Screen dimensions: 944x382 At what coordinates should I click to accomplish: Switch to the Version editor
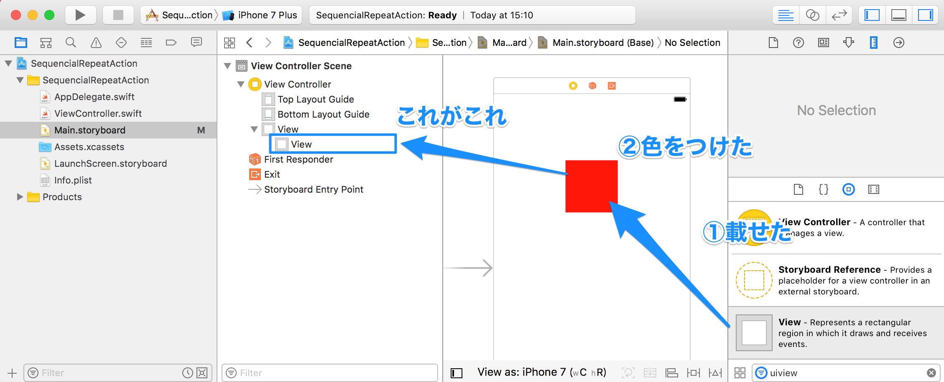pyautogui.click(x=839, y=15)
